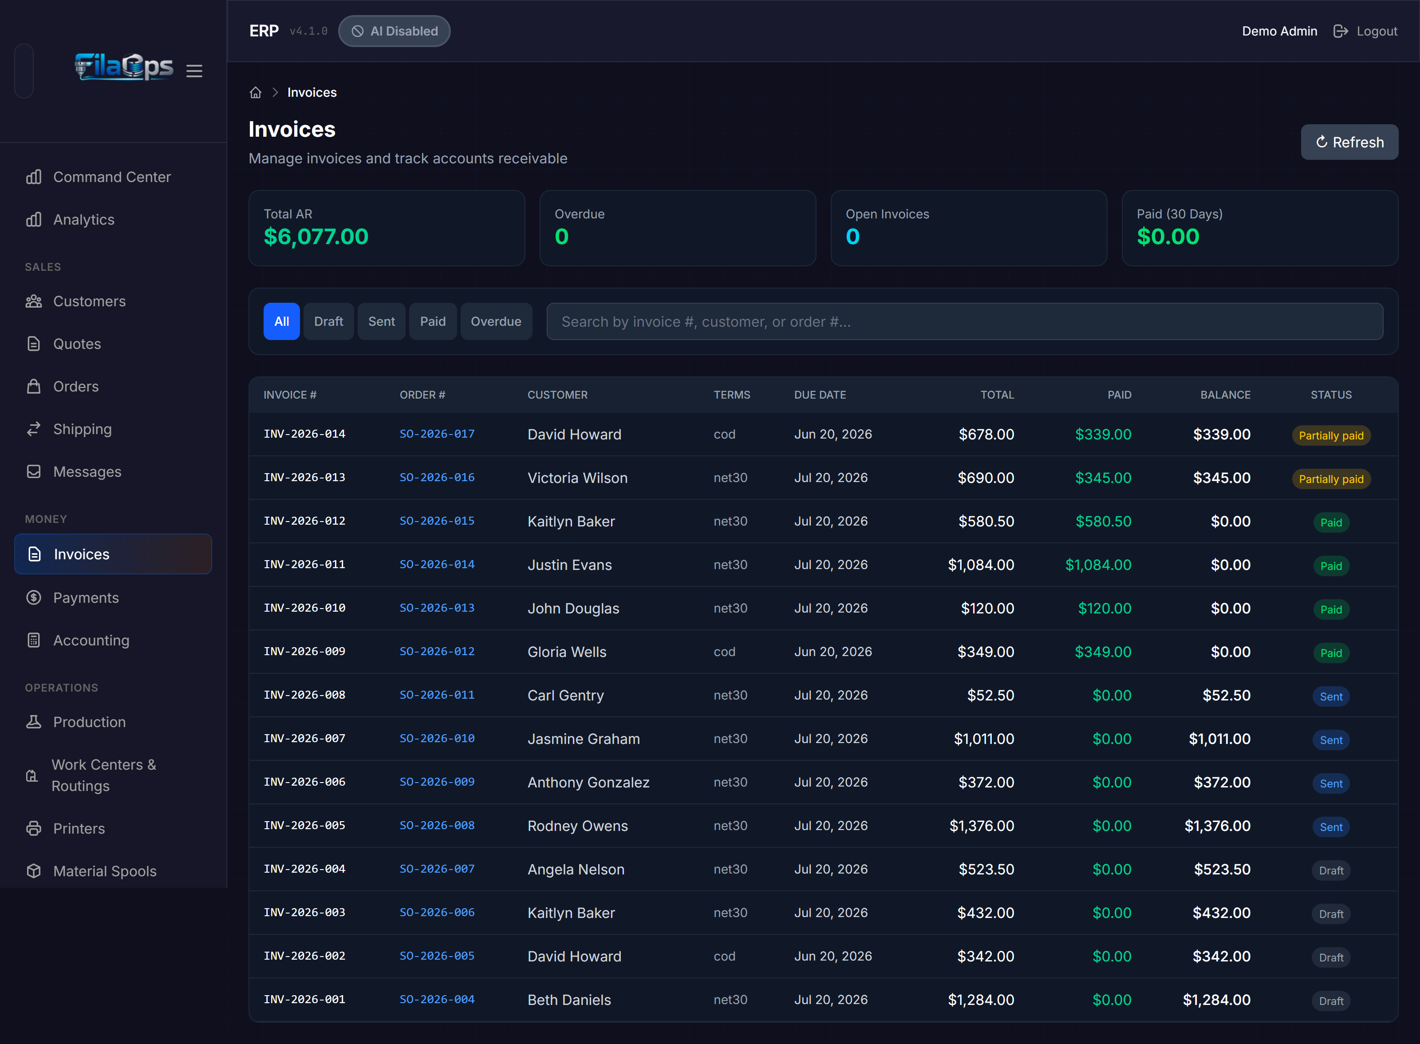The width and height of the screenshot is (1420, 1044).
Task: Filter invoices by Draft
Action: point(328,322)
